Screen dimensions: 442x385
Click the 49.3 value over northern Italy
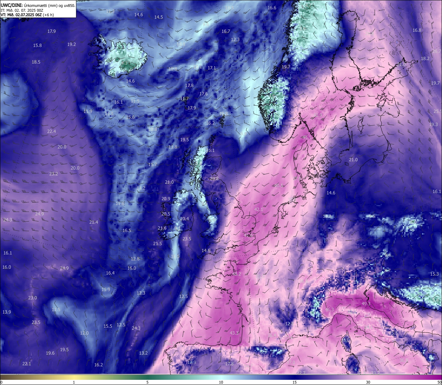tap(366, 304)
